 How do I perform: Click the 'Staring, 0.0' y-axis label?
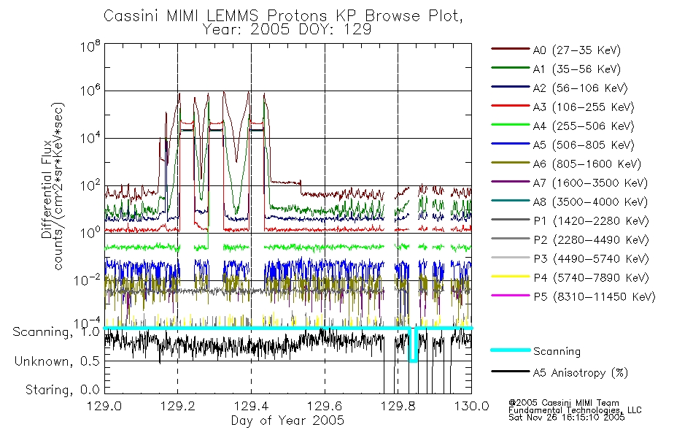[63, 391]
